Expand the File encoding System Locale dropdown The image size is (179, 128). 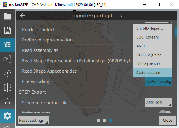pyautogui.click(x=158, y=81)
